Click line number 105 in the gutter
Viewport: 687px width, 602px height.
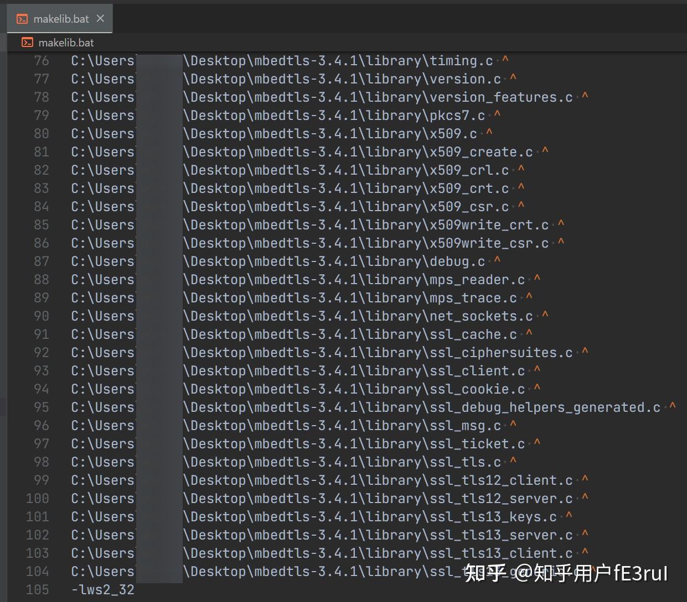click(37, 589)
